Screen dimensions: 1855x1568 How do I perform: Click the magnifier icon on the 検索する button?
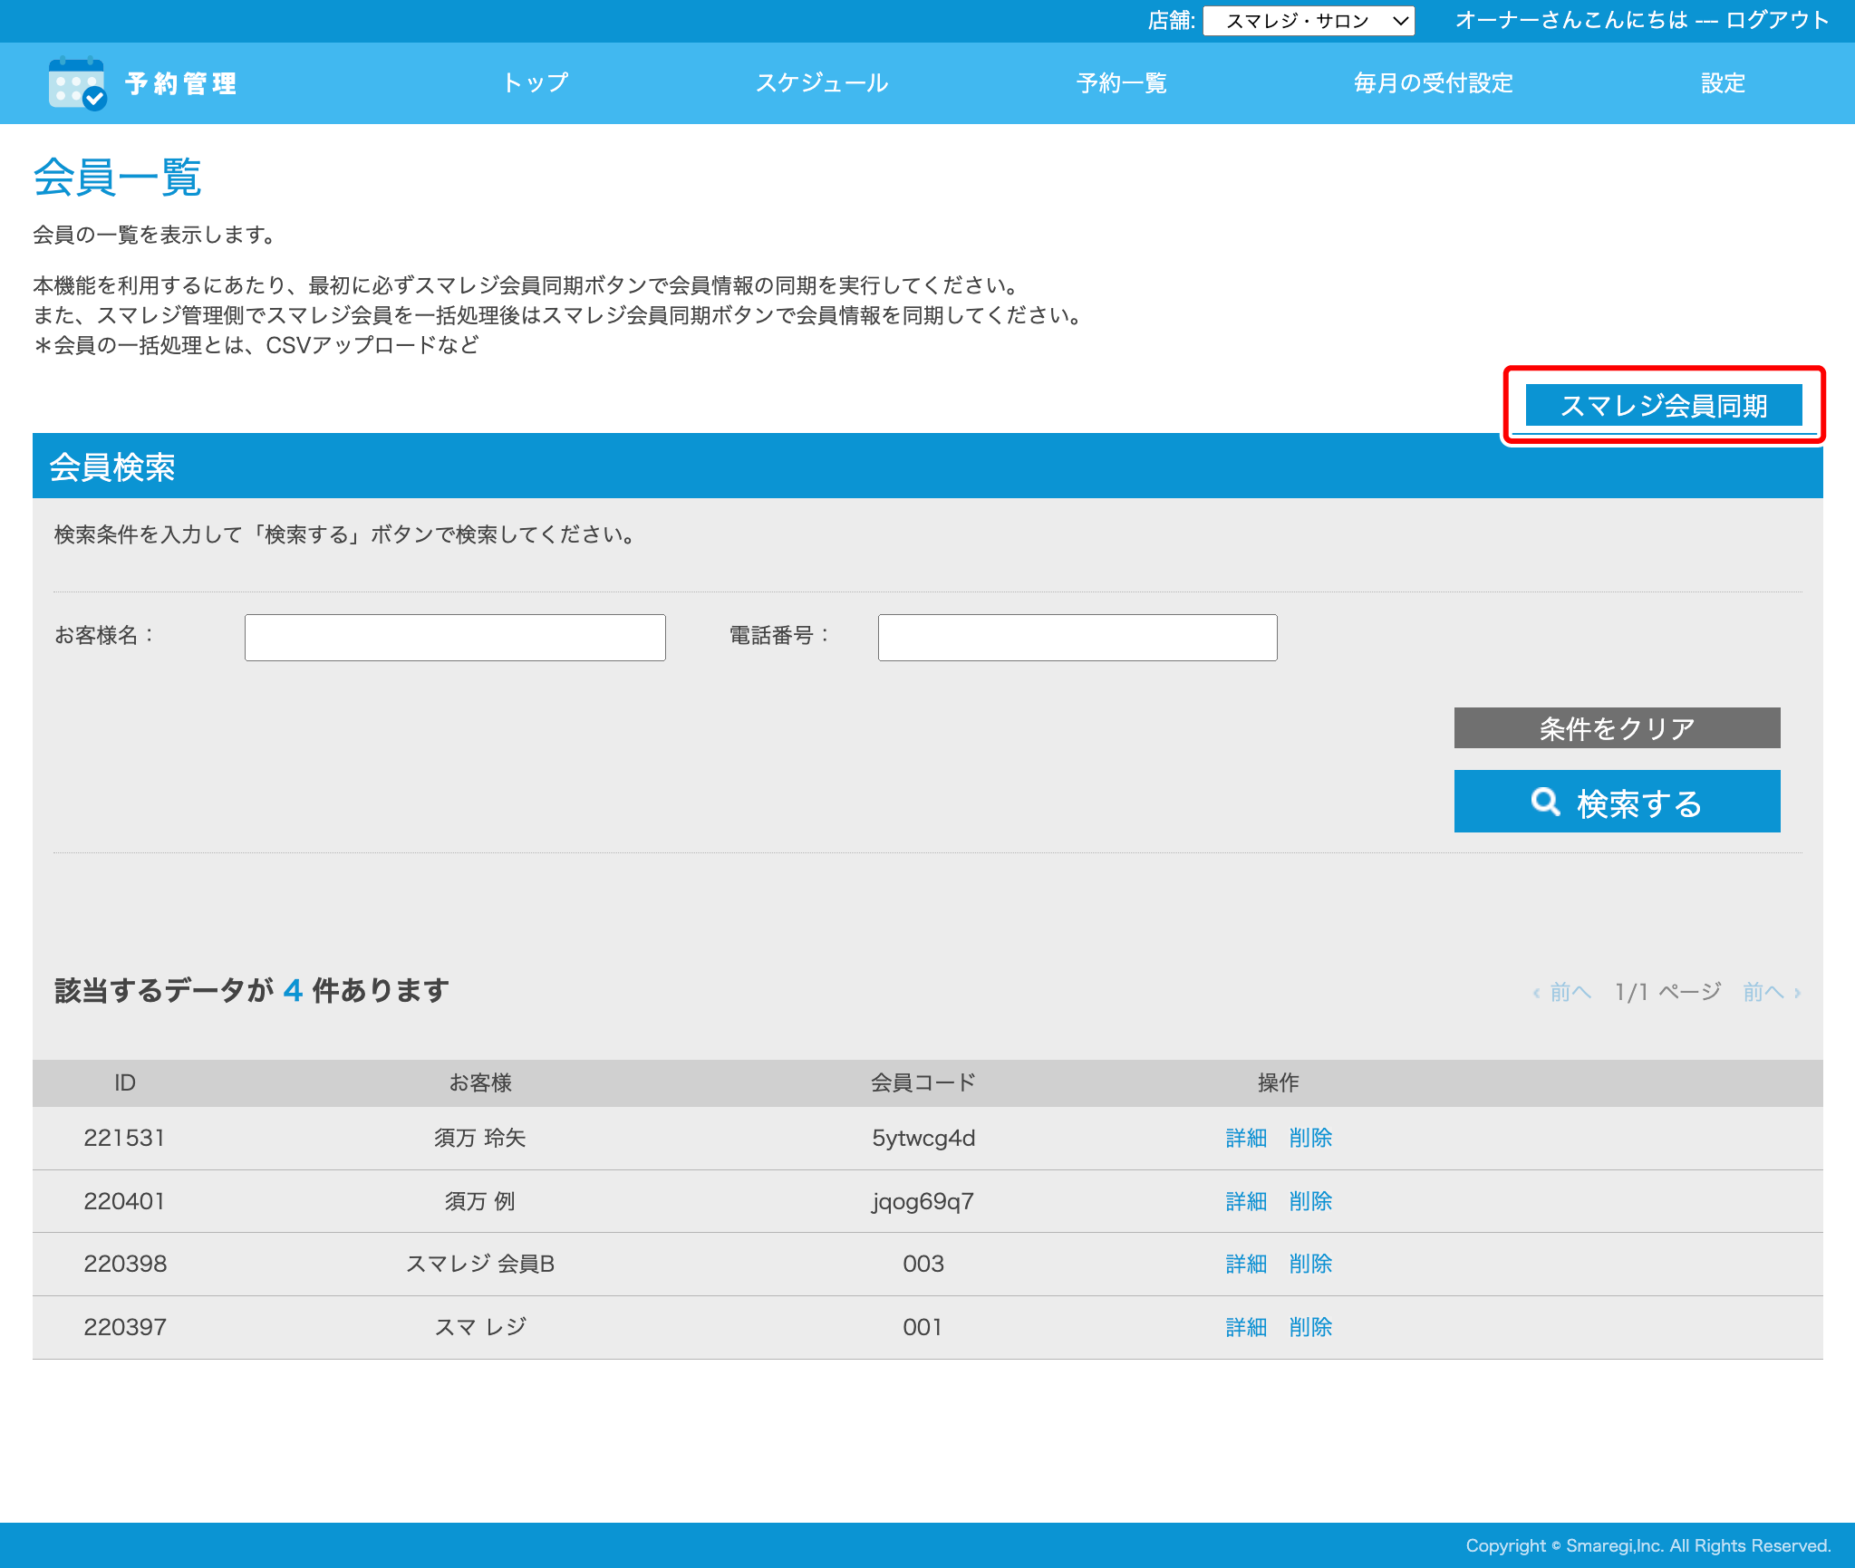pos(1545,802)
